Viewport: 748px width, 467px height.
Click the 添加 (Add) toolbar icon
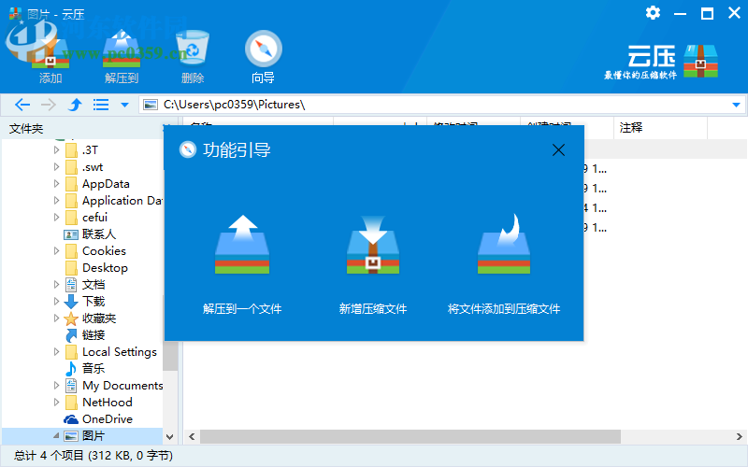coord(50,50)
